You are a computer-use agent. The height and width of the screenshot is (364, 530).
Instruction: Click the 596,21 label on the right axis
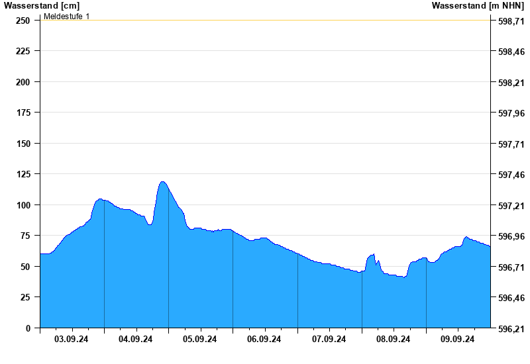tap(511, 329)
